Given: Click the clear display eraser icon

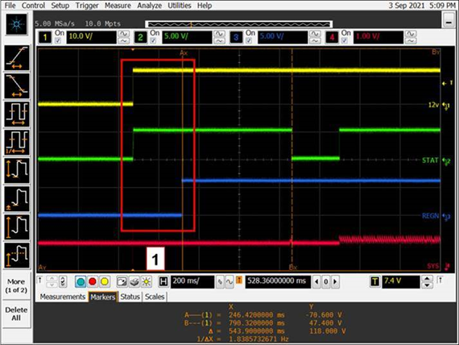Looking at the screenshot, I should click(134, 281).
